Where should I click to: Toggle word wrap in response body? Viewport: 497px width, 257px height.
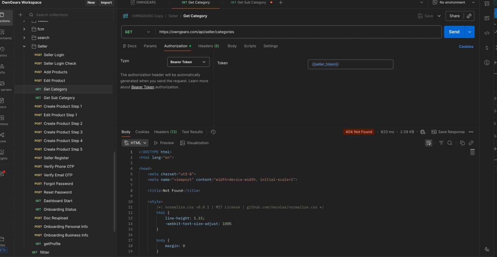pos(429,143)
